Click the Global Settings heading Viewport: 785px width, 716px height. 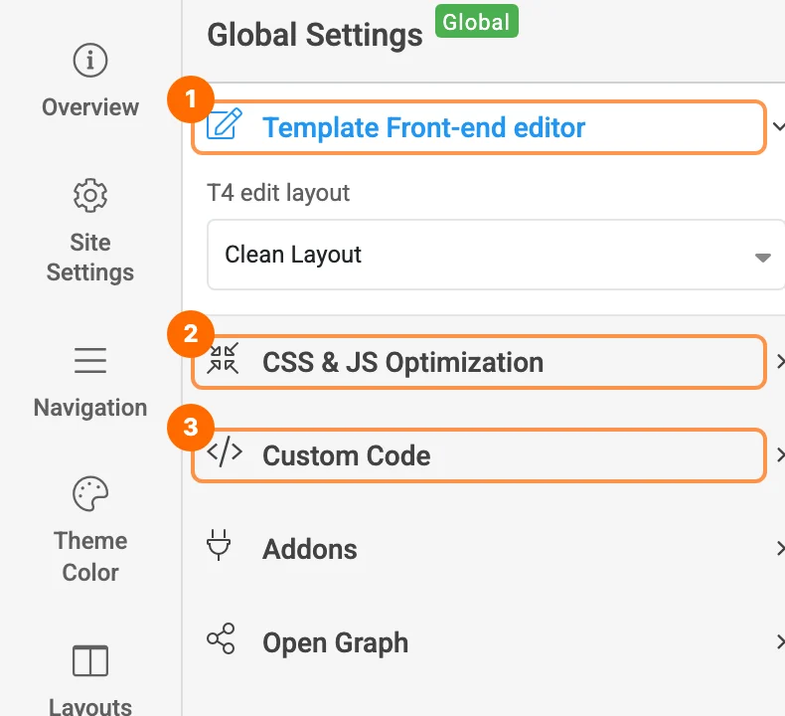(315, 35)
